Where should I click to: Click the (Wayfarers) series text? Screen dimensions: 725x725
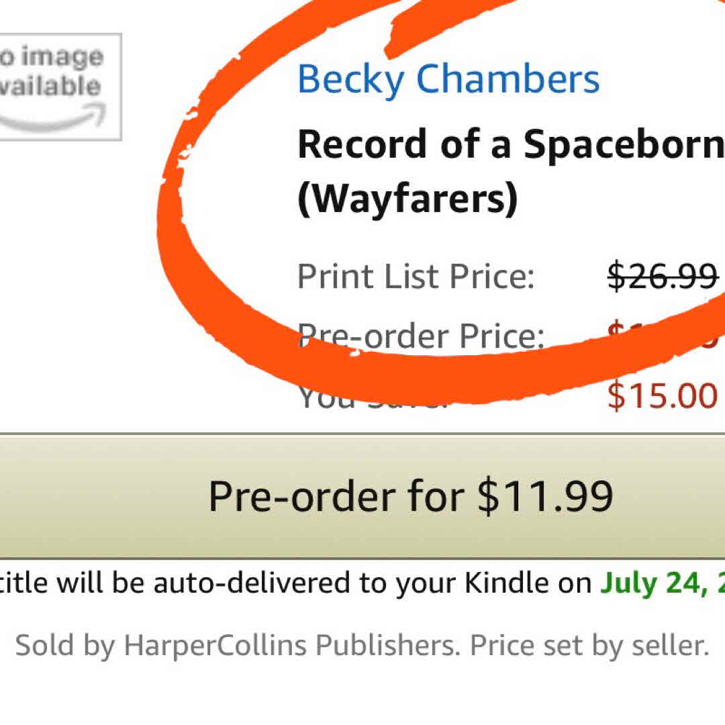tap(407, 198)
